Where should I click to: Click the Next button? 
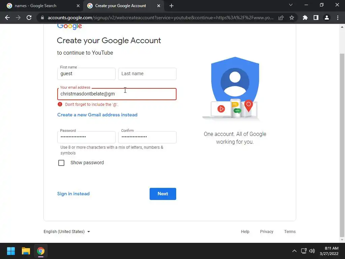163,194
